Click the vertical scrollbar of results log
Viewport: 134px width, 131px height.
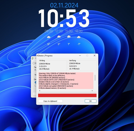pos(95,78)
